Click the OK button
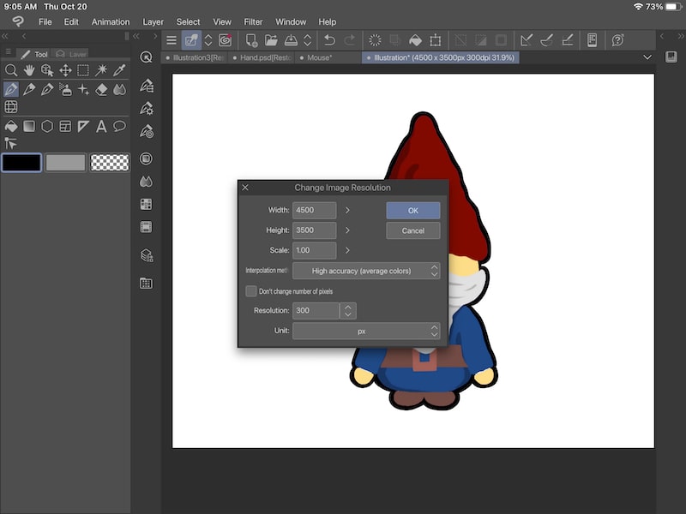The width and height of the screenshot is (686, 514). [413, 210]
